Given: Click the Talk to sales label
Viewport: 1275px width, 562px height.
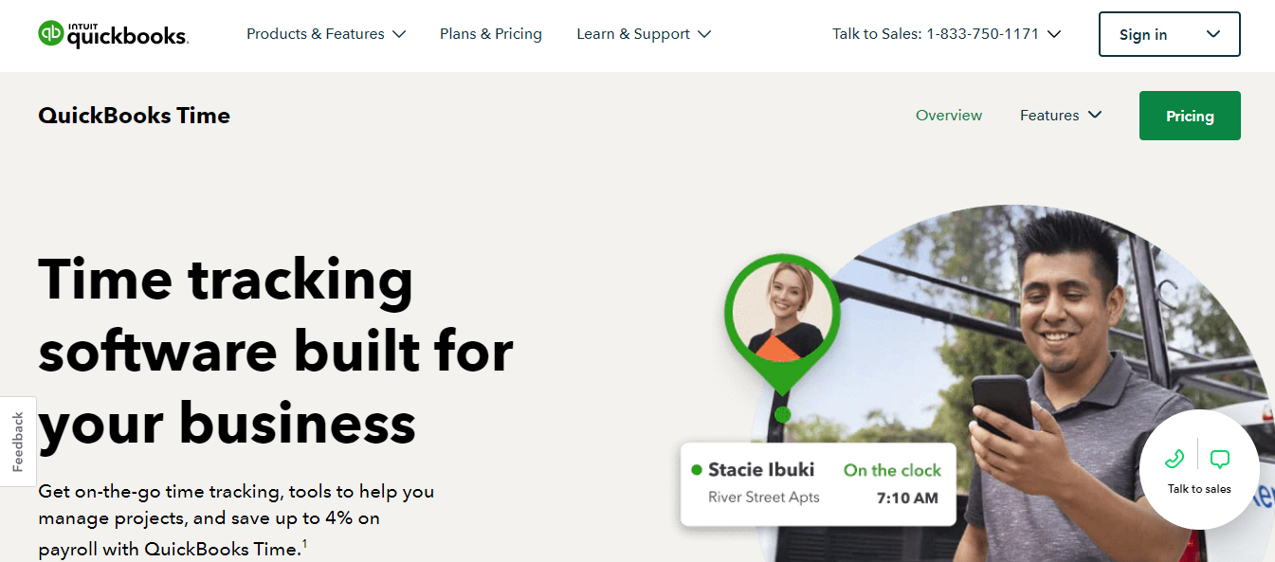Looking at the screenshot, I should (x=1199, y=489).
